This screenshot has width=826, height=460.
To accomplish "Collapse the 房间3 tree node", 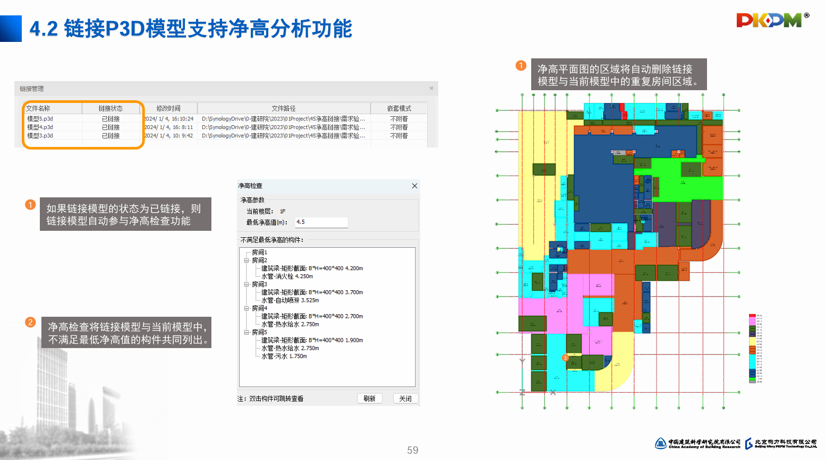I will coord(246,284).
